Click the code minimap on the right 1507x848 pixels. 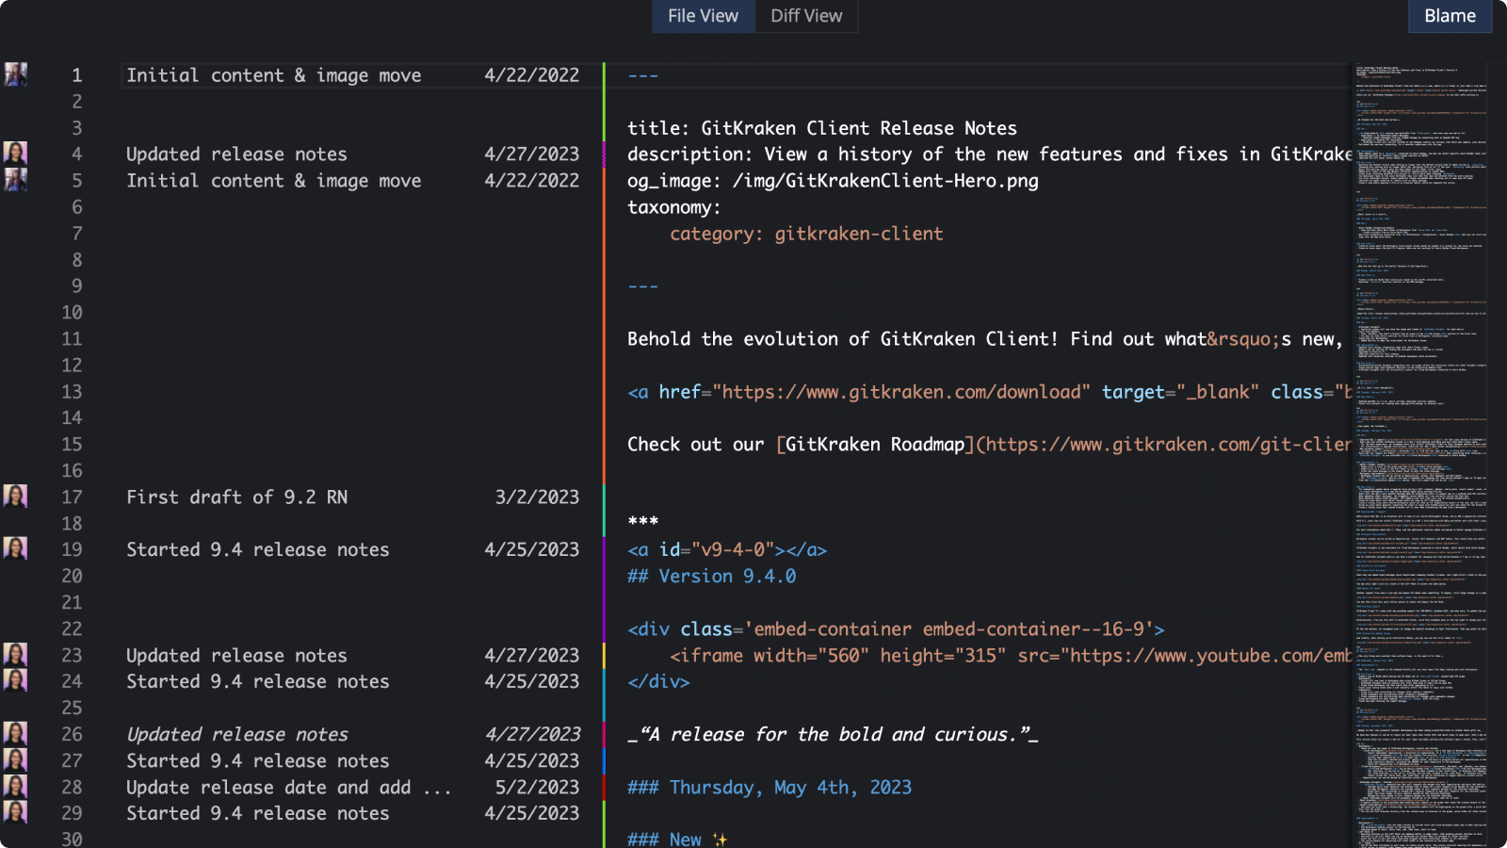click(1420, 455)
